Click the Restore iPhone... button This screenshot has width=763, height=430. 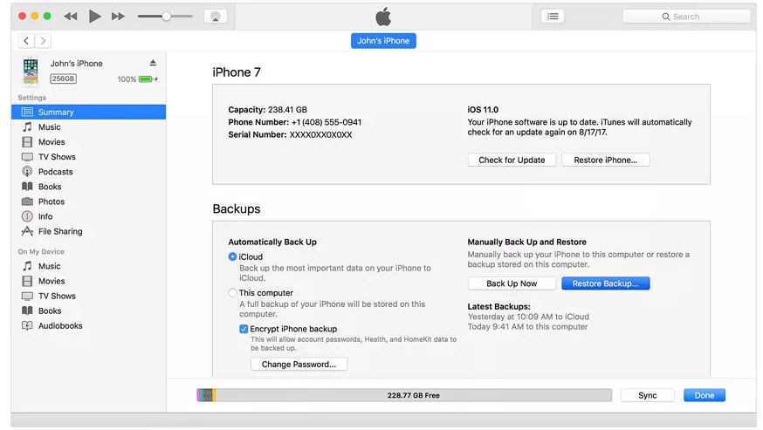pyautogui.click(x=605, y=160)
